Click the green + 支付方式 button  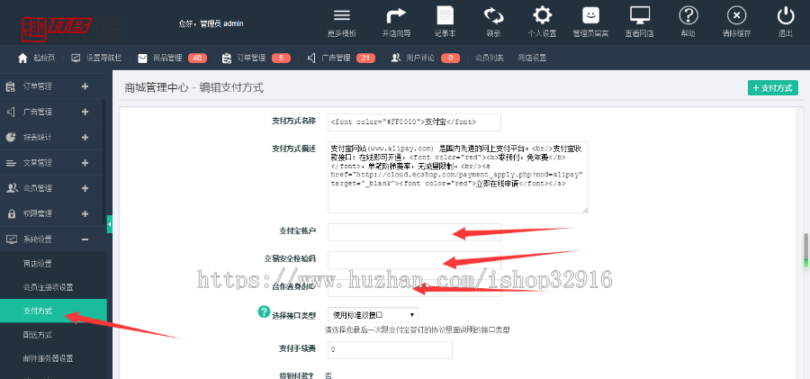coord(773,88)
